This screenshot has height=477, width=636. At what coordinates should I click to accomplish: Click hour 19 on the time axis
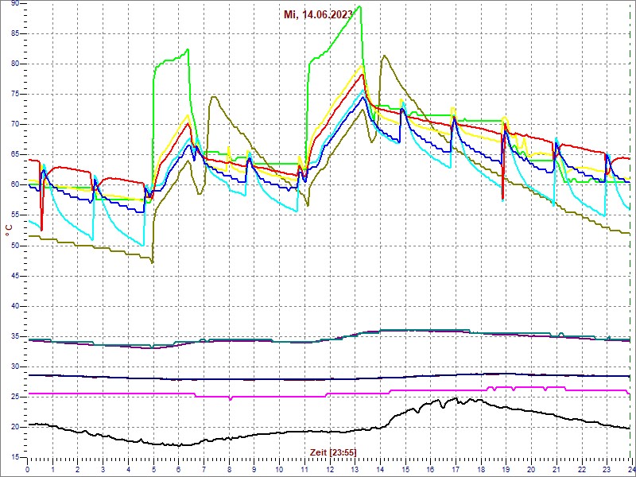(506, 469)
